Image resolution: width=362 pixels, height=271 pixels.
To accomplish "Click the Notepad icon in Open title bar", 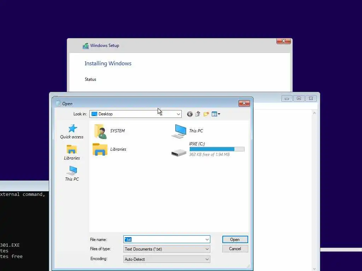I will click(58, 103).
